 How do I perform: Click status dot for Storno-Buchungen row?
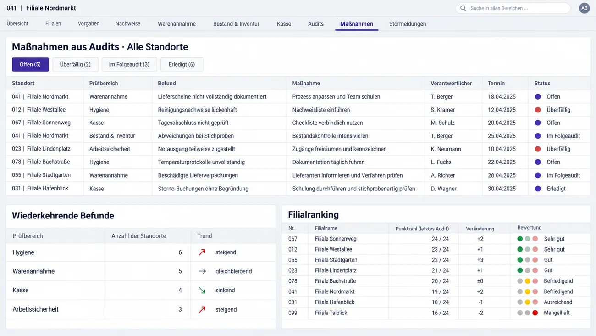pos(538,189)
